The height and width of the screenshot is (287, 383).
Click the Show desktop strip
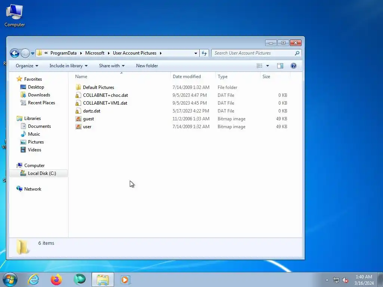point(380,280)
